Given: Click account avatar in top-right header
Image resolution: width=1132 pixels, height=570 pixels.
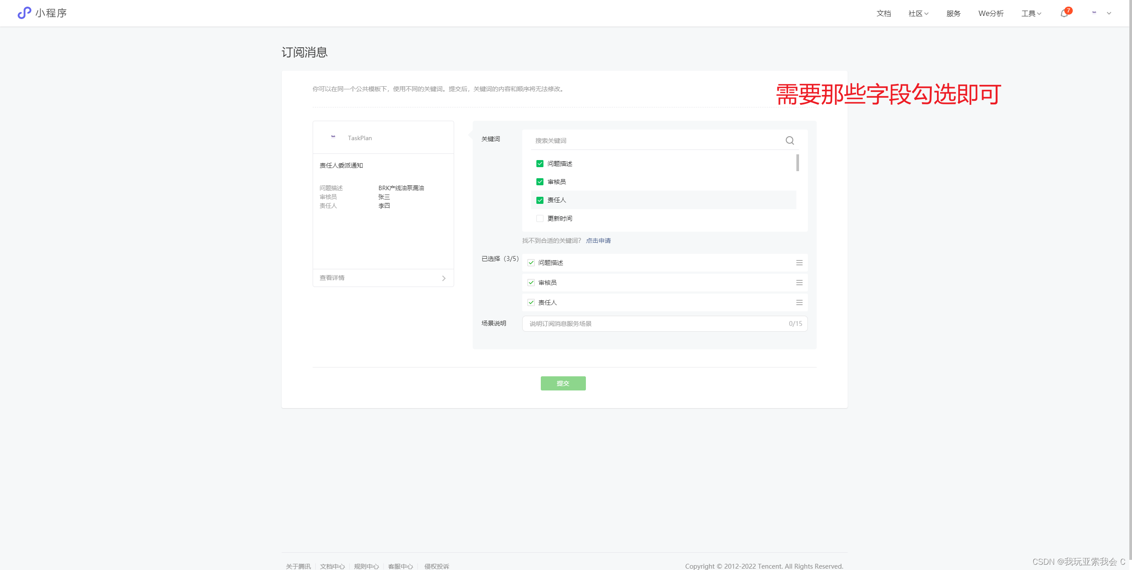Looking at the screenshot, I should click(x=1094, y=13).
